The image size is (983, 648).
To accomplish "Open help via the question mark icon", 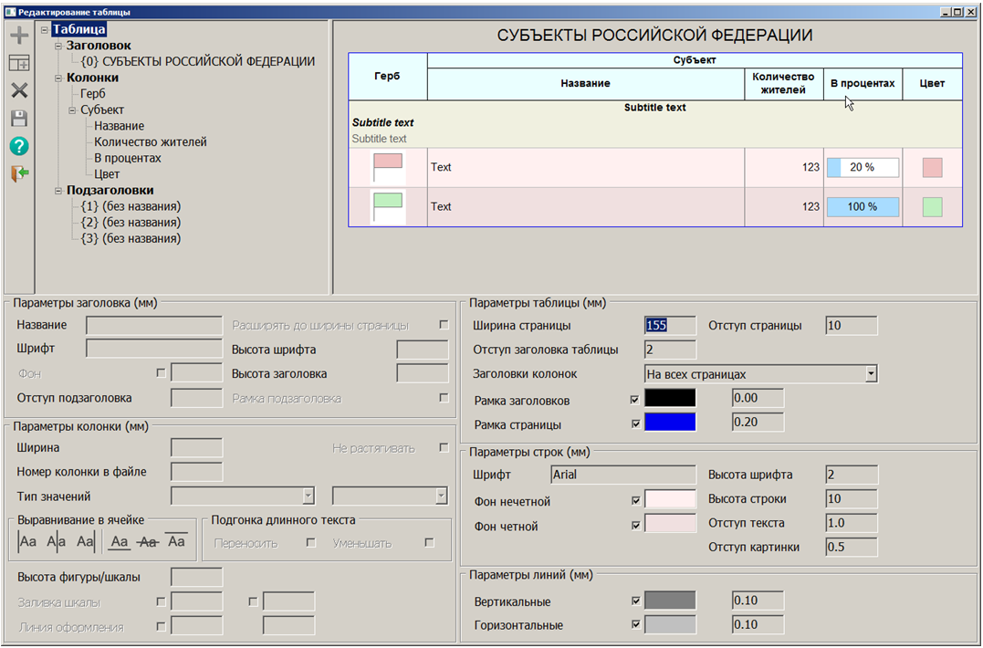I will (19, 146).
